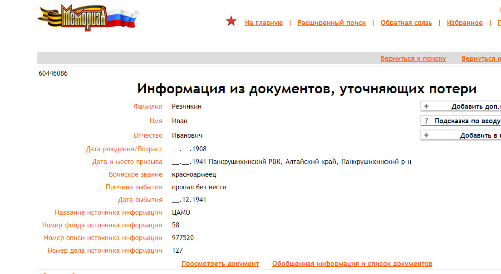Open Просмотреть документ link
501x274 pixels.
220,264
